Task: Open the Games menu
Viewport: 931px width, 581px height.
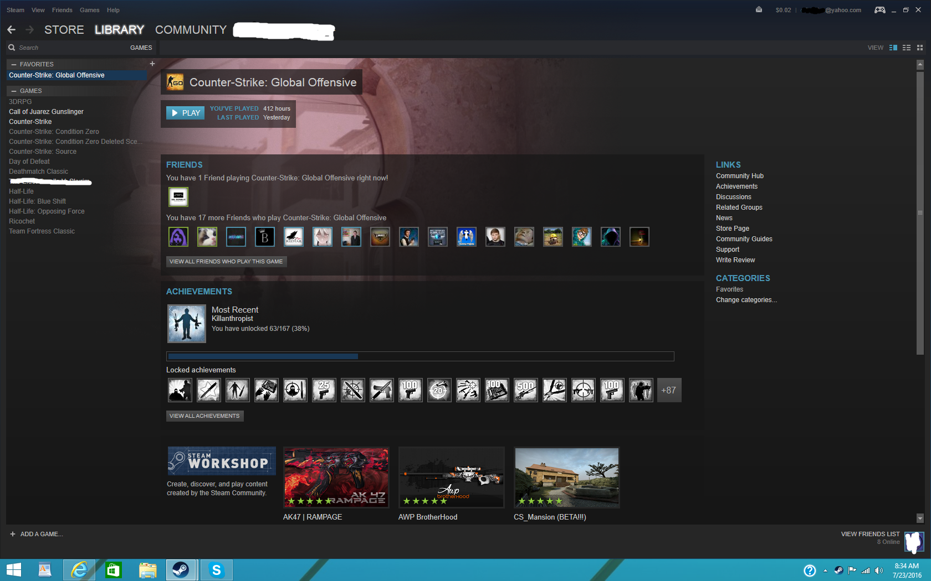Action: click(x=89, y=10)
